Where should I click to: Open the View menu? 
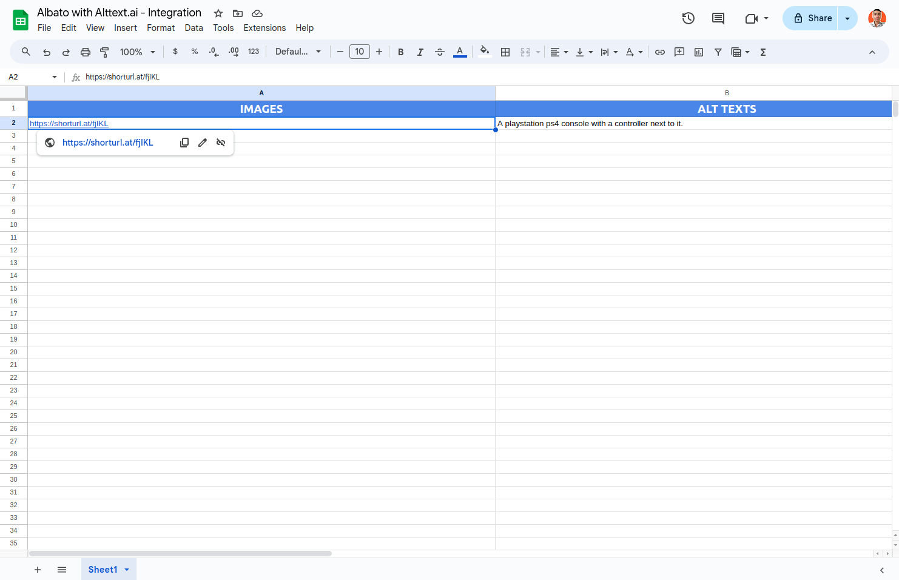tap(95, 28)
